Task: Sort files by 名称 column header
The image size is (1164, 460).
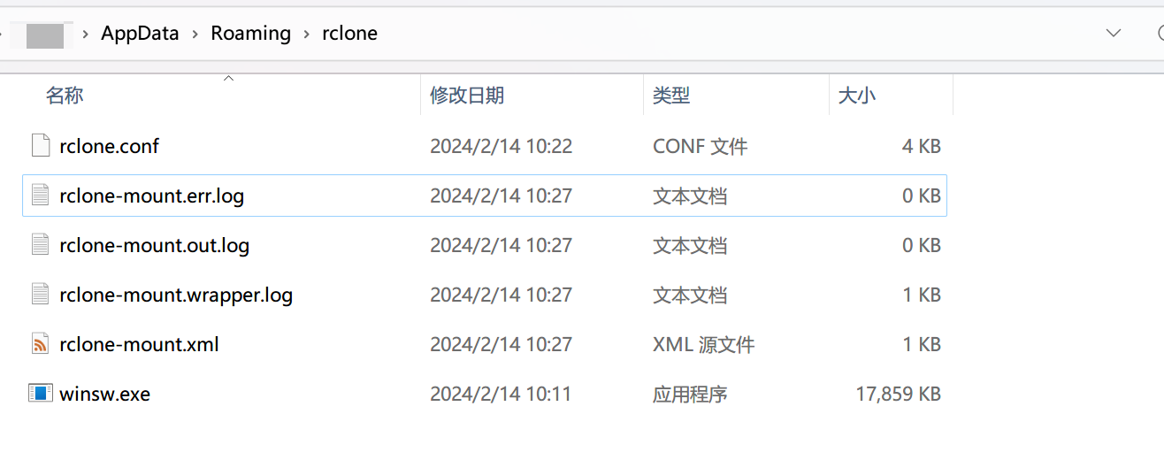Action: point(65,96)
